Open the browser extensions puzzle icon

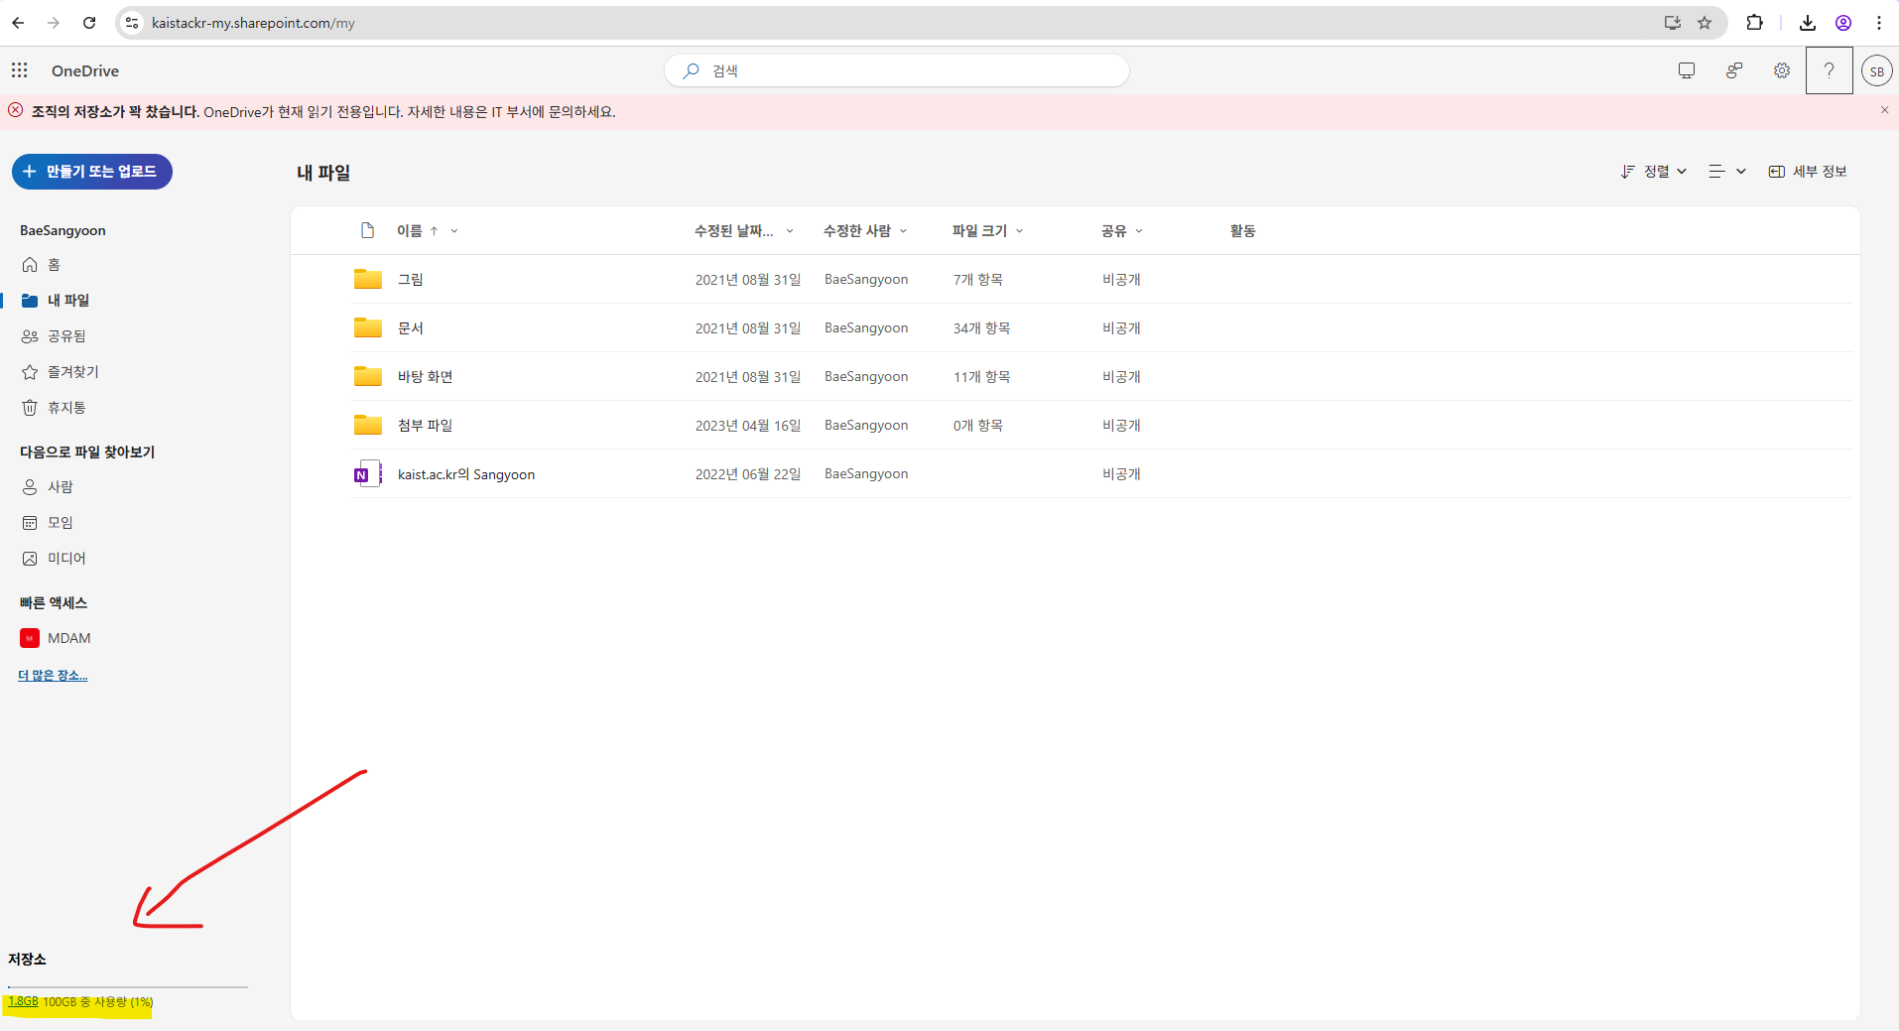coord(1754,23)
